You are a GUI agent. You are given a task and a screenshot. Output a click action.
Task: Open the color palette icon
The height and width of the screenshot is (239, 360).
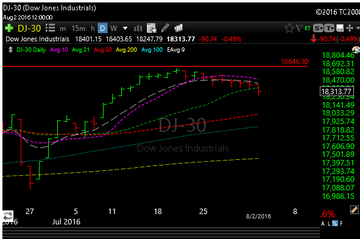tap(356, 49)
